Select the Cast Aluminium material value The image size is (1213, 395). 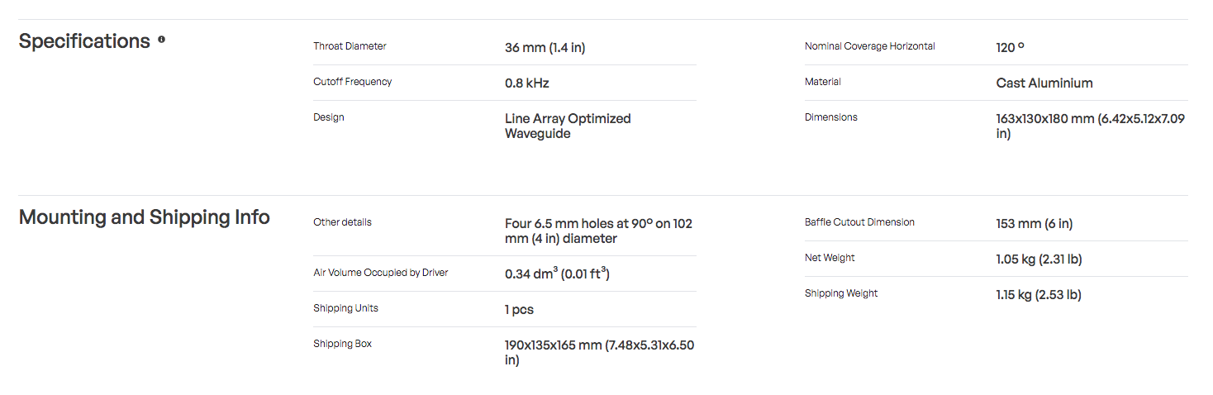click(x=1044, y=83)
